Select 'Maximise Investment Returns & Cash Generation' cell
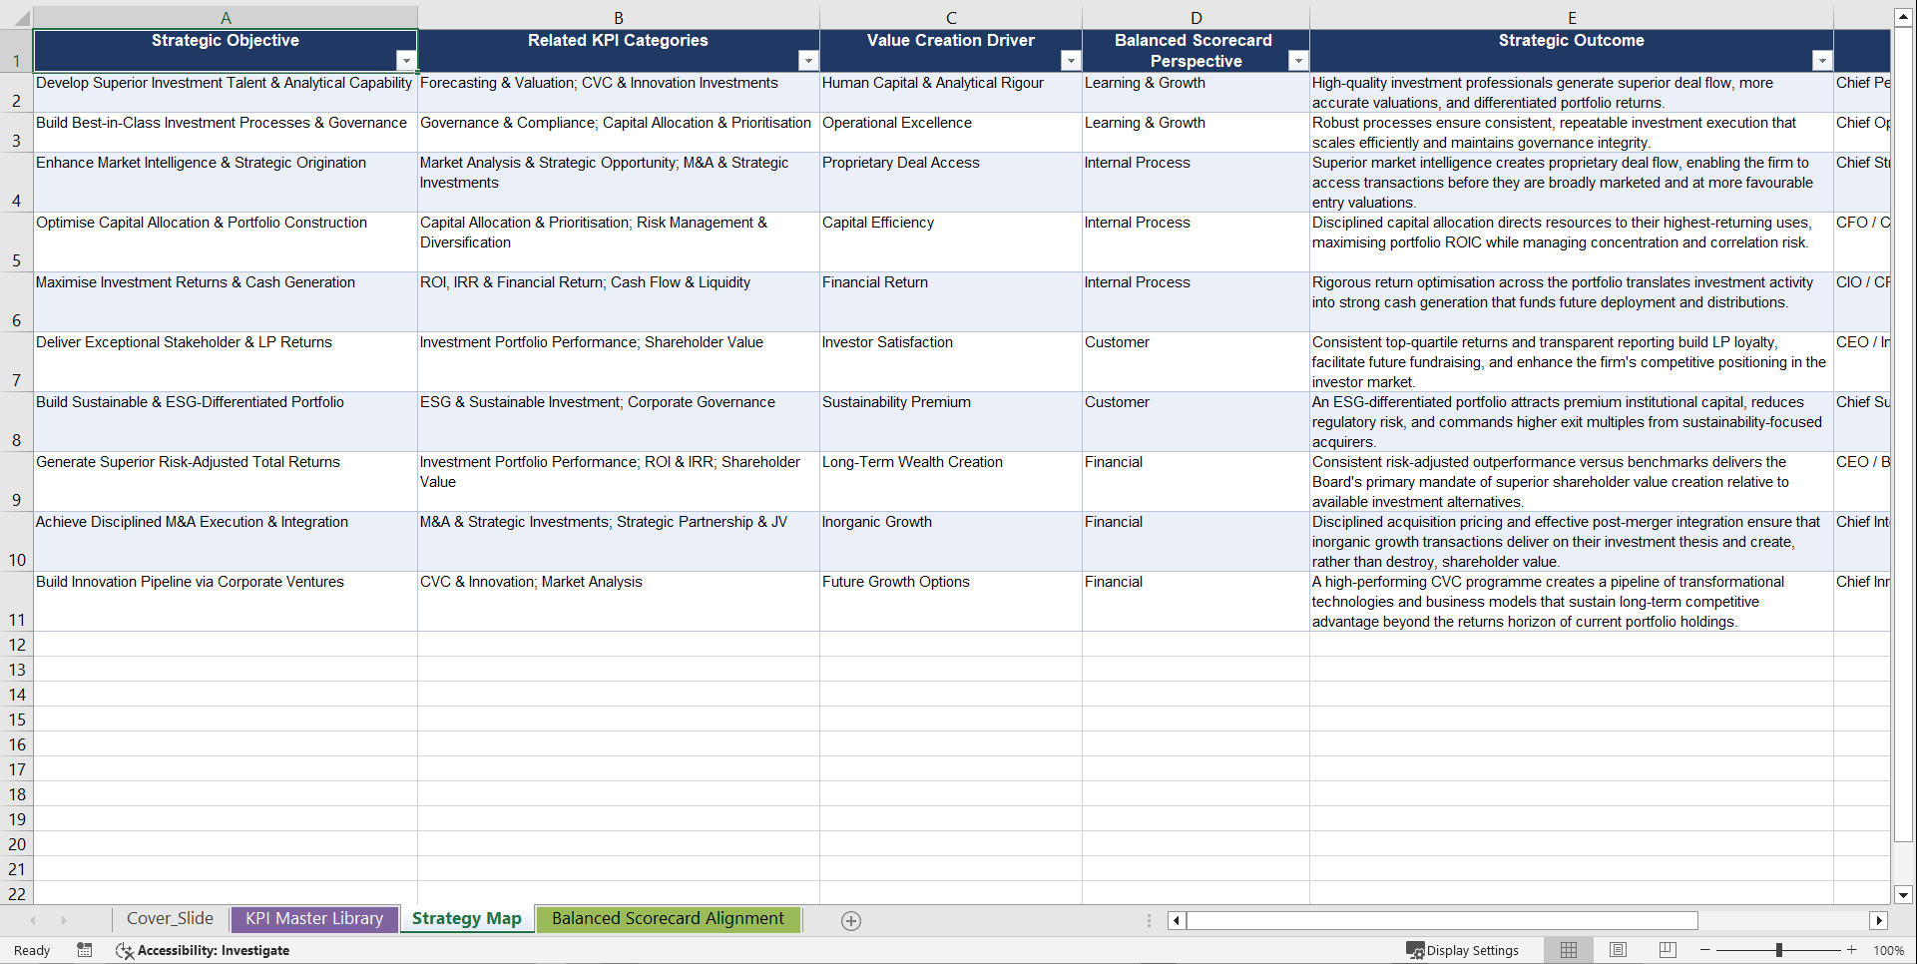The width and height of the screenshot is (1917, 964). pos(226,302)
